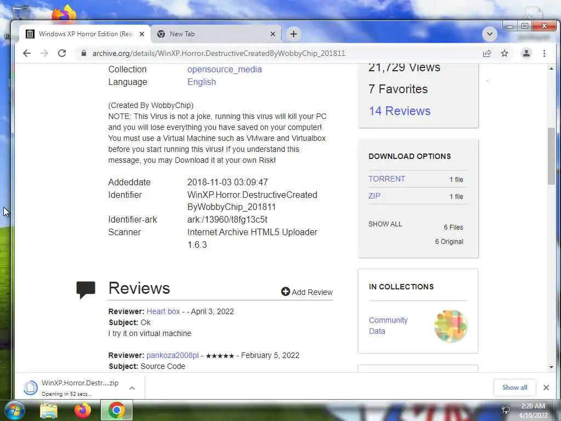Image resolution: width=561 pixels, height=421 pixels.
Task: Click '6 Original' count text
Action: click(x=449, y=242)
